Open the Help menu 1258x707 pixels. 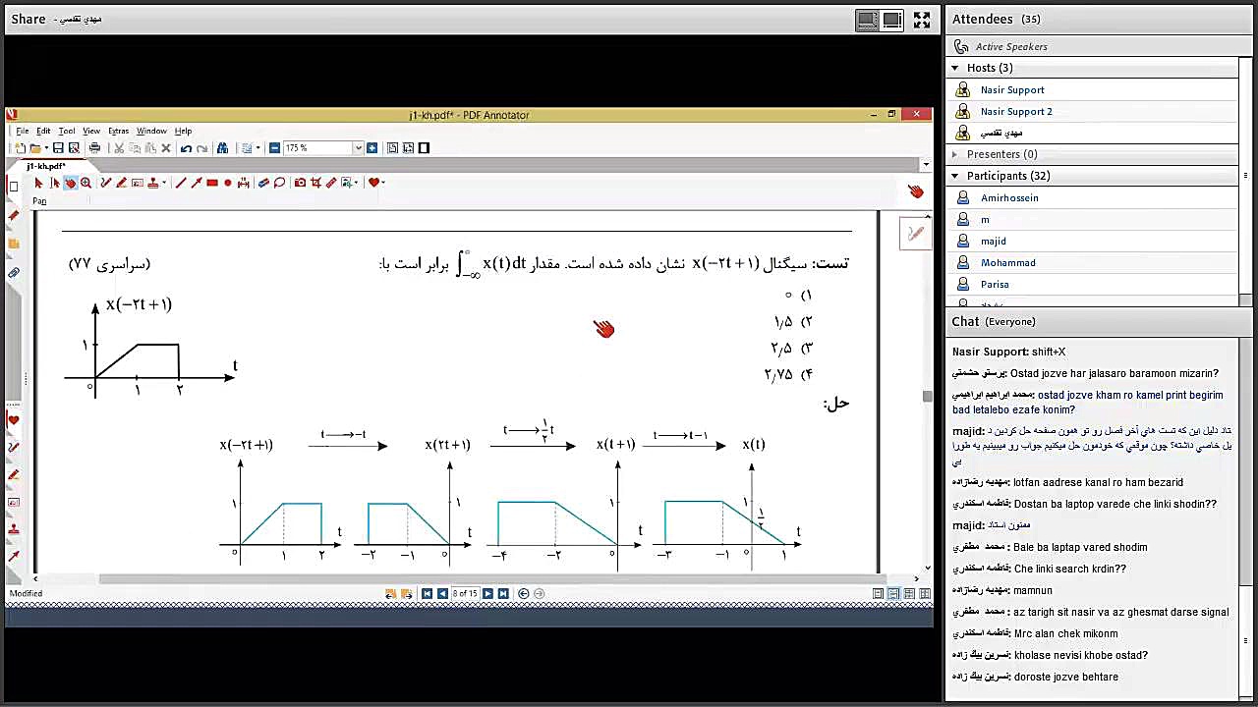coord(184,131)
